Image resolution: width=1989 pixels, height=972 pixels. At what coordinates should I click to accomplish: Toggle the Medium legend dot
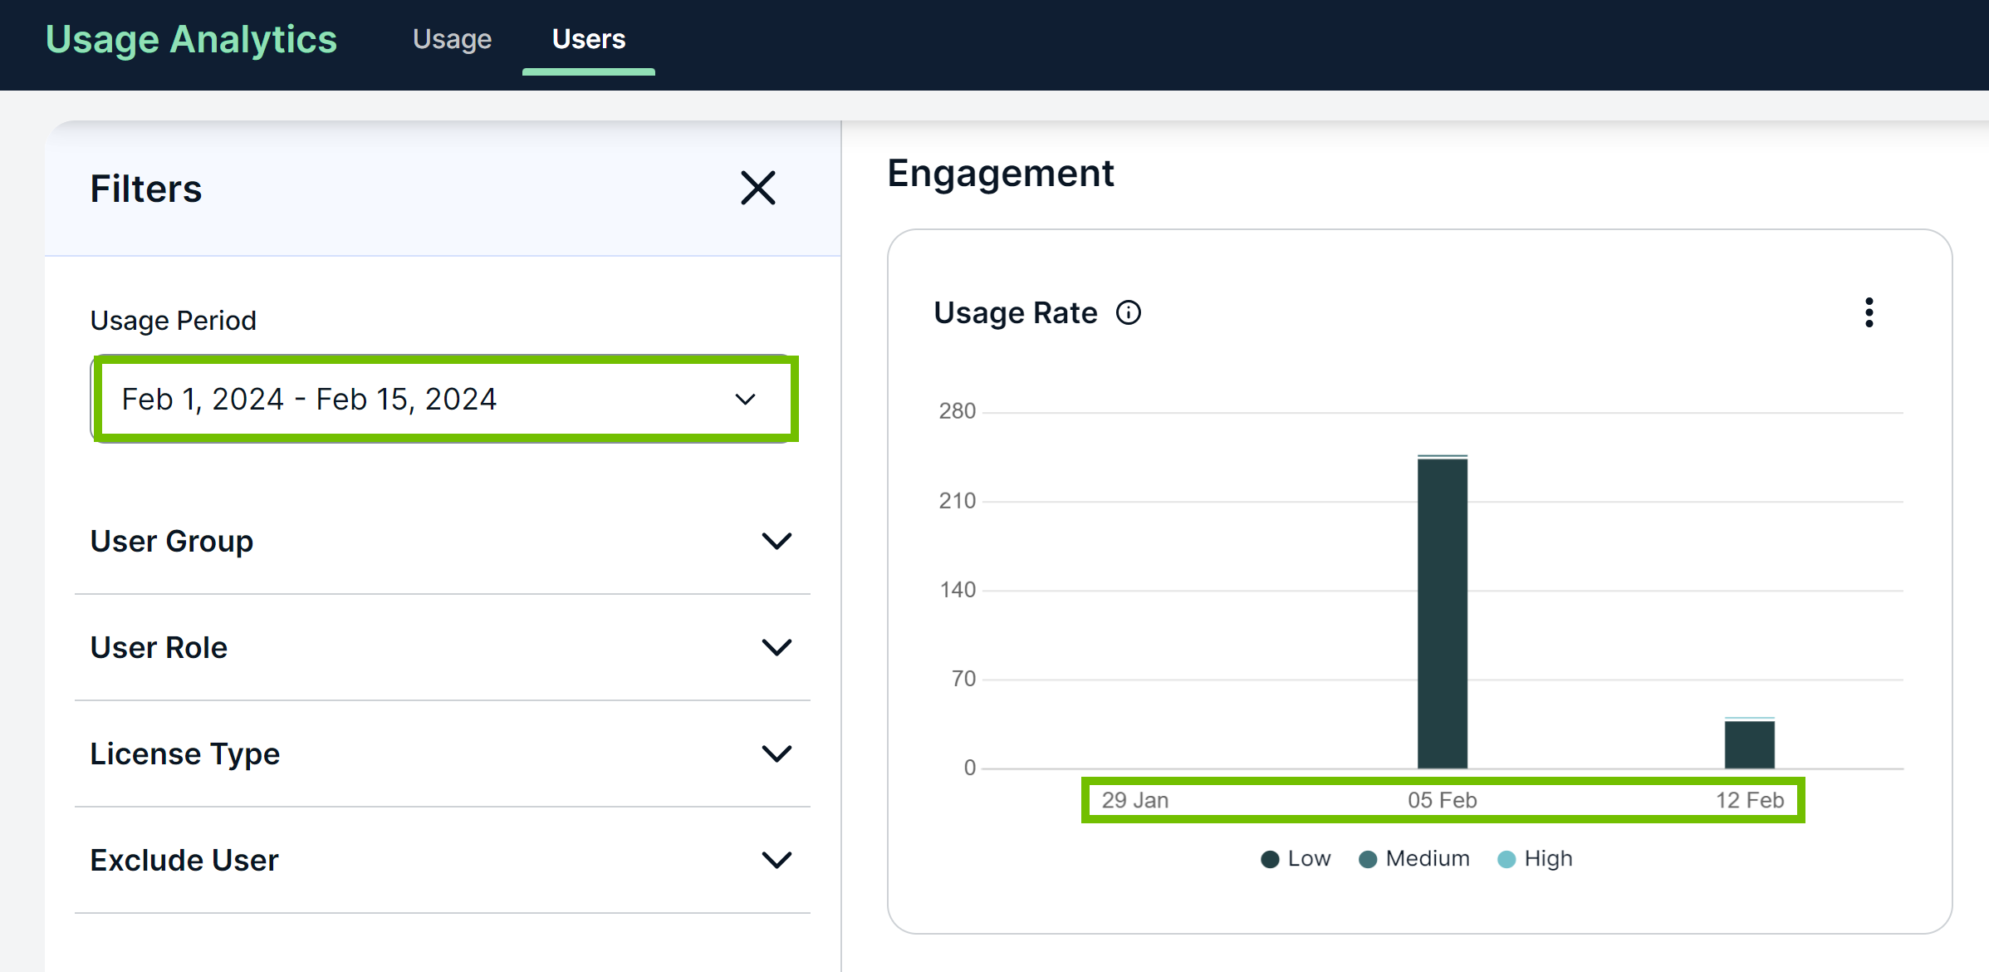tap(1368, 859)
